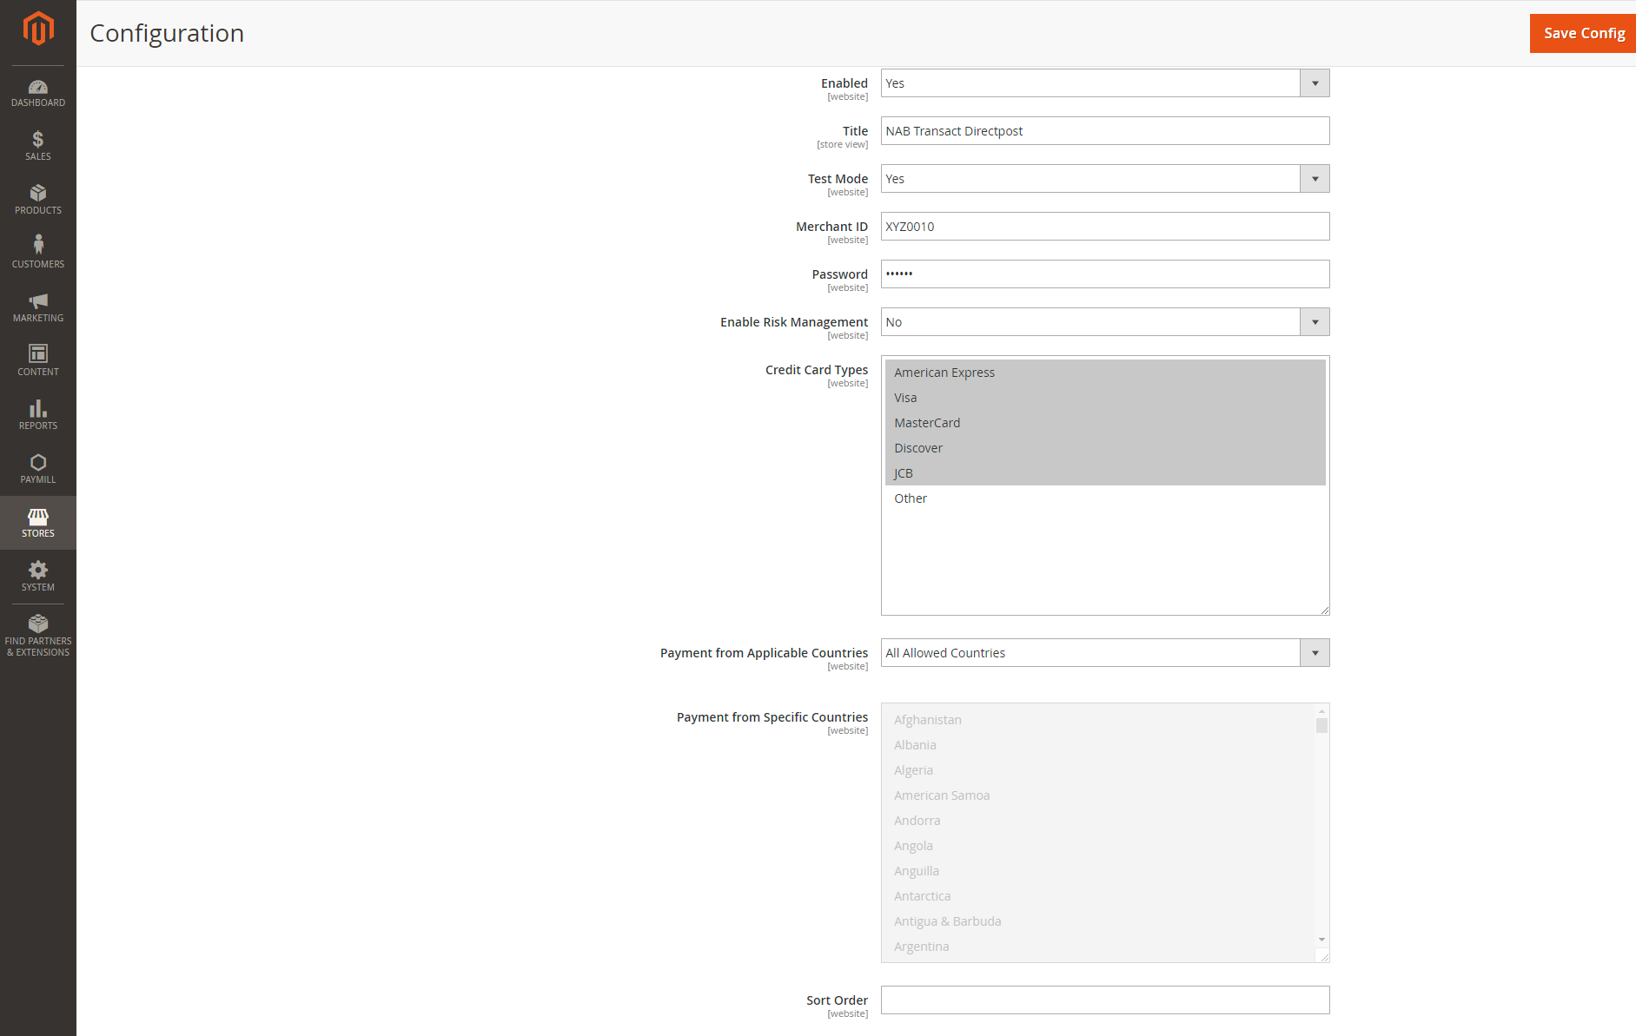Select Discover in card types list
Image resolution: width=1636 pixels, height=1036 pixels.
(1105, 448)
